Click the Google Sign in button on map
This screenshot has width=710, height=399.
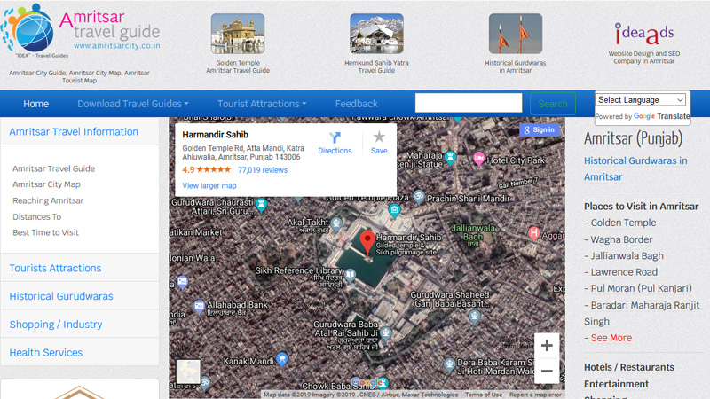[x=540, y=129]
